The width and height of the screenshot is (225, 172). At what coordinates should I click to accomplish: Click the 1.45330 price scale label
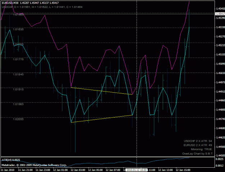[221, 27]
